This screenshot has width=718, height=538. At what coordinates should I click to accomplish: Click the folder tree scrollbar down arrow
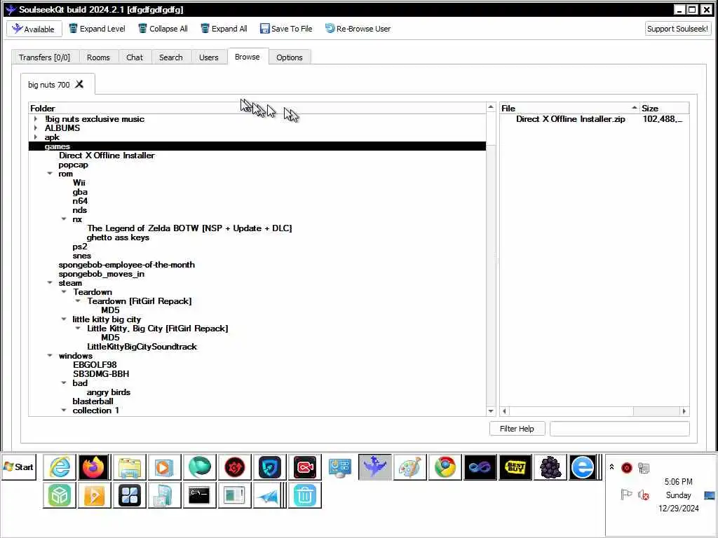[x=491, y=411]
